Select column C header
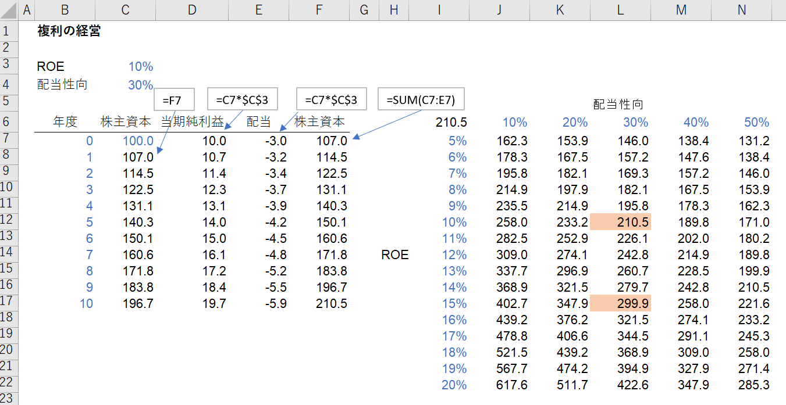Image resolution: width=786 pixels, height=405 pixels. 126,10
